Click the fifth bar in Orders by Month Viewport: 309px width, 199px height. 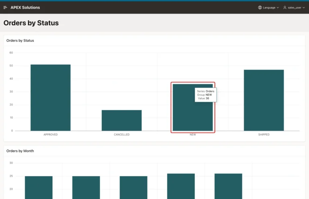coord(228,187)
